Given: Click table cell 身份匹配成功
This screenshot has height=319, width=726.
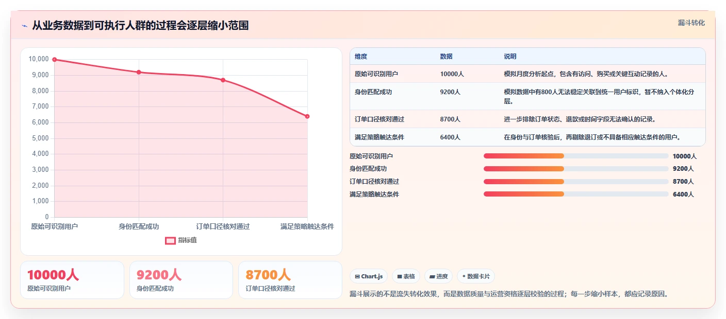Looking at the screenshot, I should click(373, 92).
